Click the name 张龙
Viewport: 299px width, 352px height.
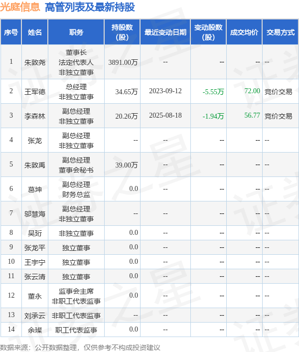click(x=35, y=141)
